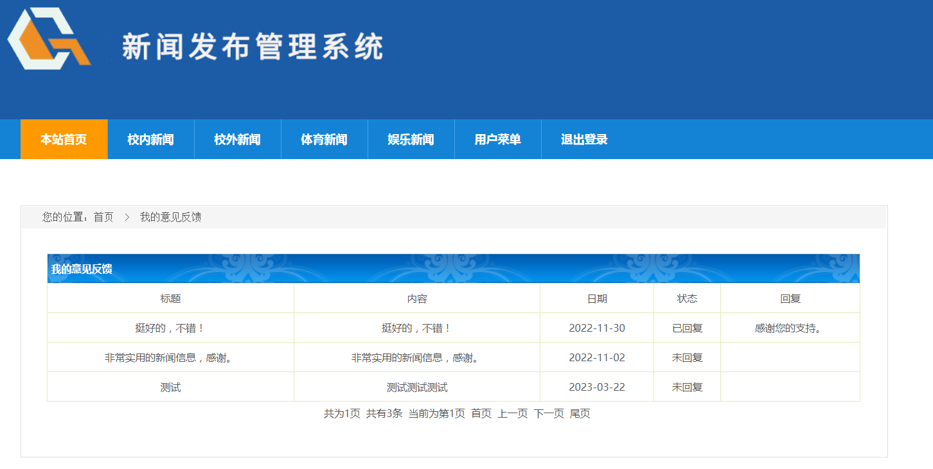Click the date 2023-03-22
933x469 pixels.
tap(597, 387)
